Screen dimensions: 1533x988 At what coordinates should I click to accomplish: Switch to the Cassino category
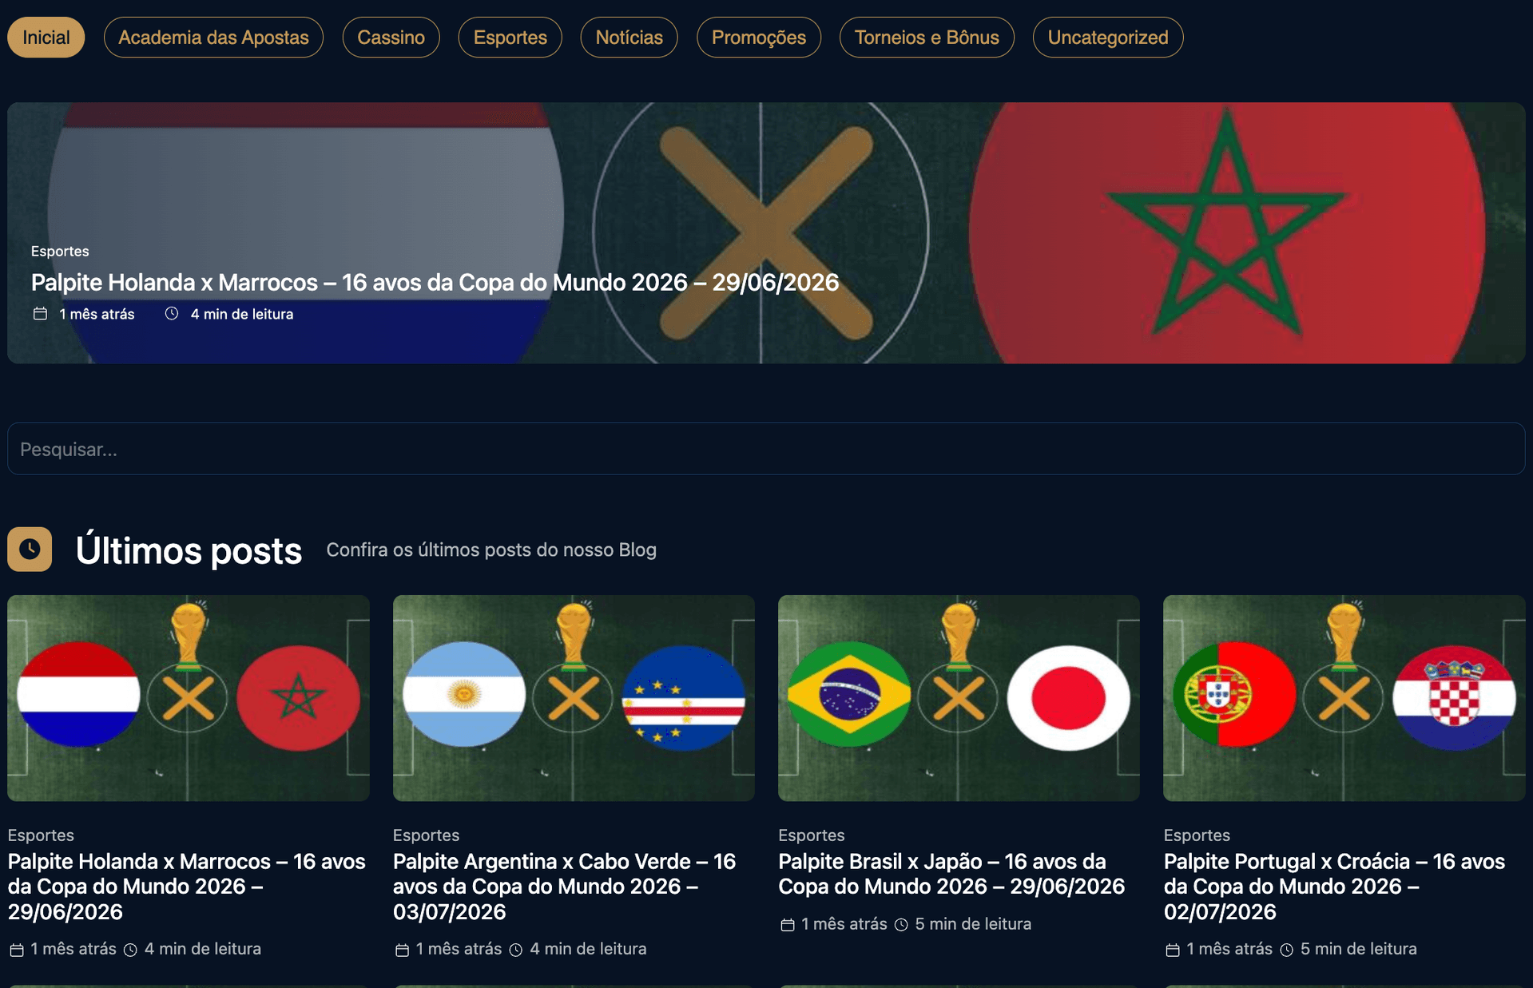coord(391,38)
